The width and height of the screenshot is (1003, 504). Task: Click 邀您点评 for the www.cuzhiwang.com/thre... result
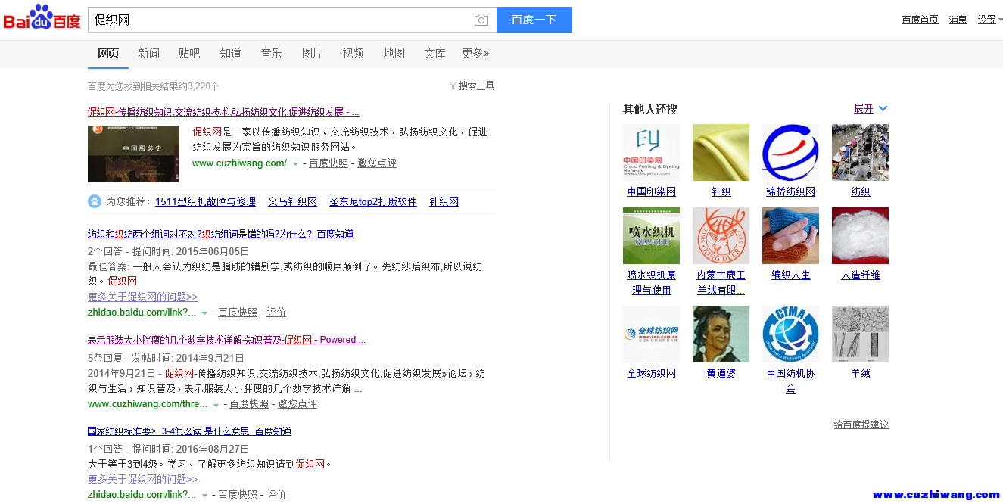click(x=297, y=404)
